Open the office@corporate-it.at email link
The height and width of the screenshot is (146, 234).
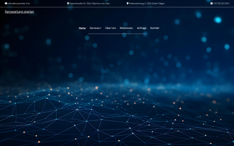[19, 3]
